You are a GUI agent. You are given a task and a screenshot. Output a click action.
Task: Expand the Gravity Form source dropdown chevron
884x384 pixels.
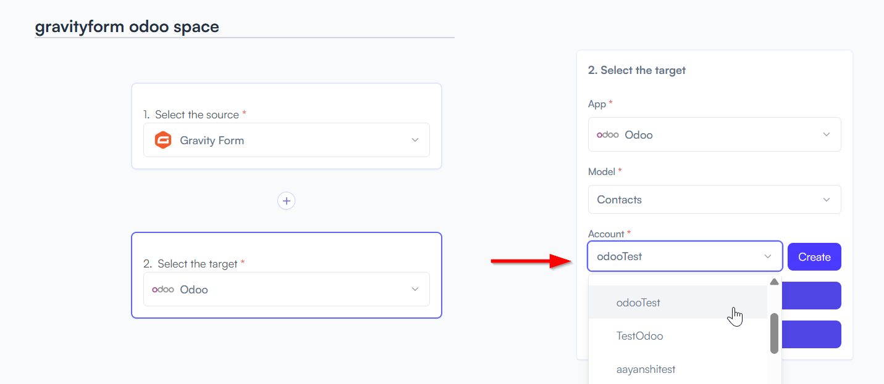[x=415, y=141]
